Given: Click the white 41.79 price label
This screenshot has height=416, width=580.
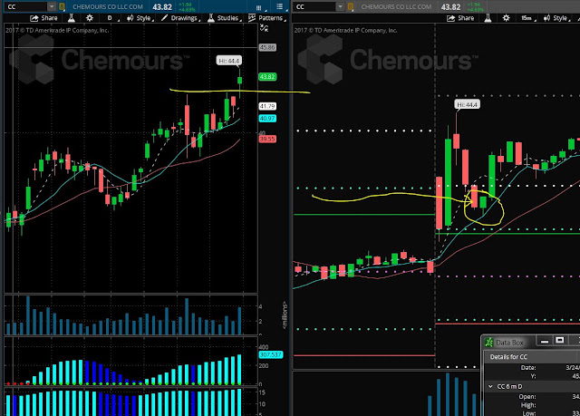Looking at the screenshot, I should (267, 107).
